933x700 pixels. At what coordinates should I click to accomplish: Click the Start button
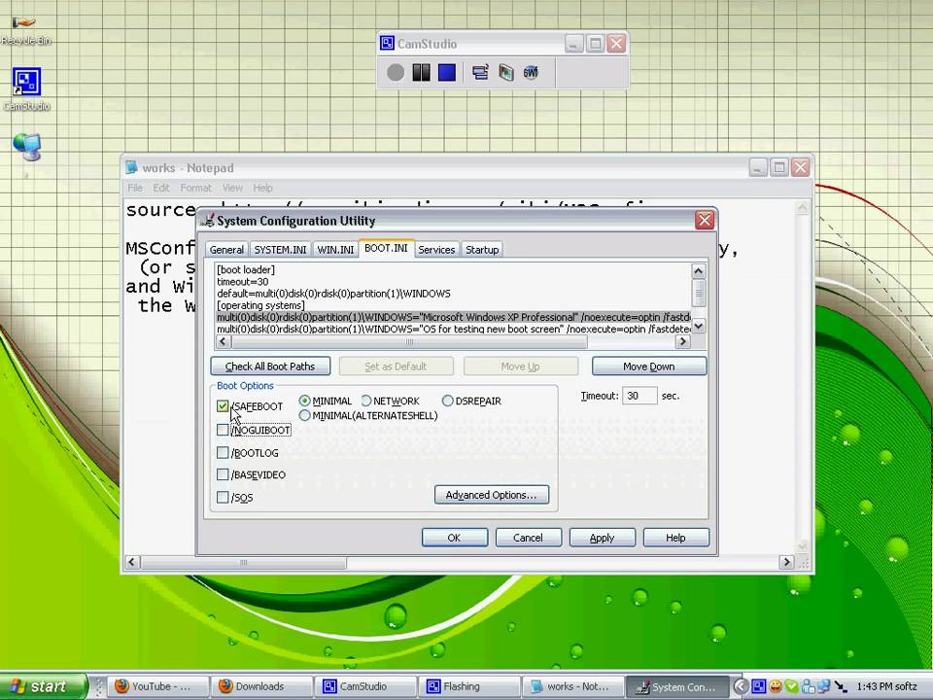pyautogui.click(x=42, y=686)
